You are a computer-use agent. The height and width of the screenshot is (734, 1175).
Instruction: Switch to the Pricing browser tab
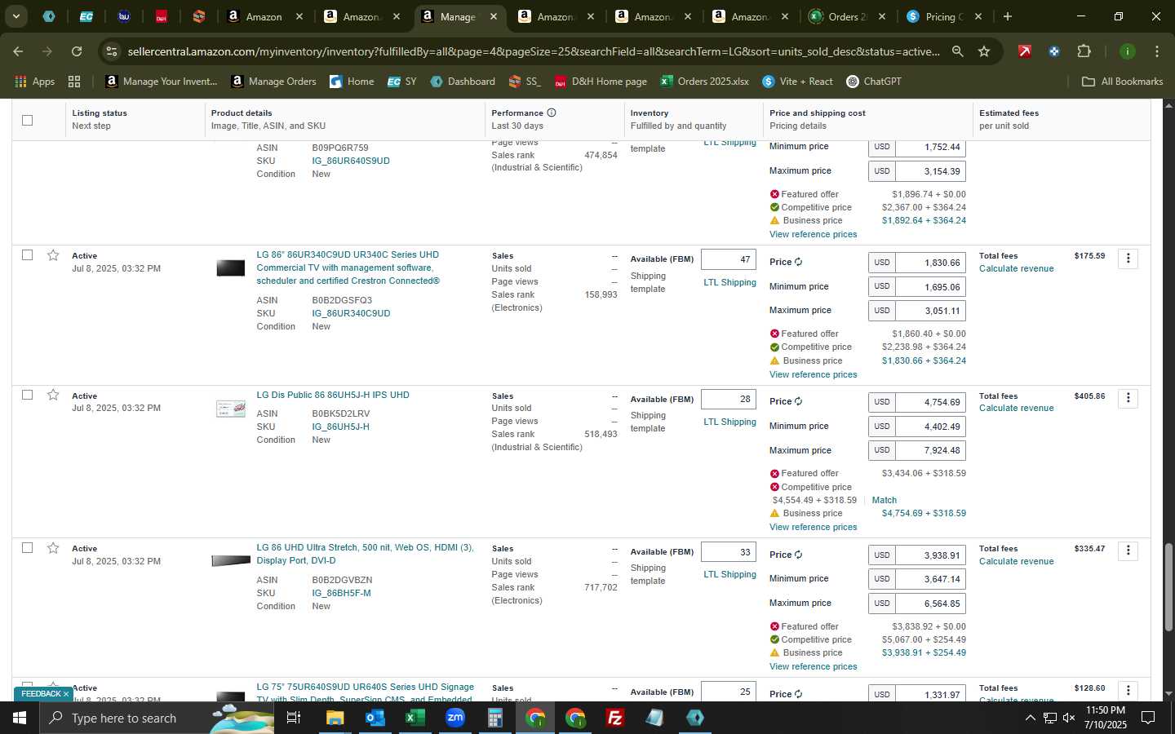click(945, 16)
